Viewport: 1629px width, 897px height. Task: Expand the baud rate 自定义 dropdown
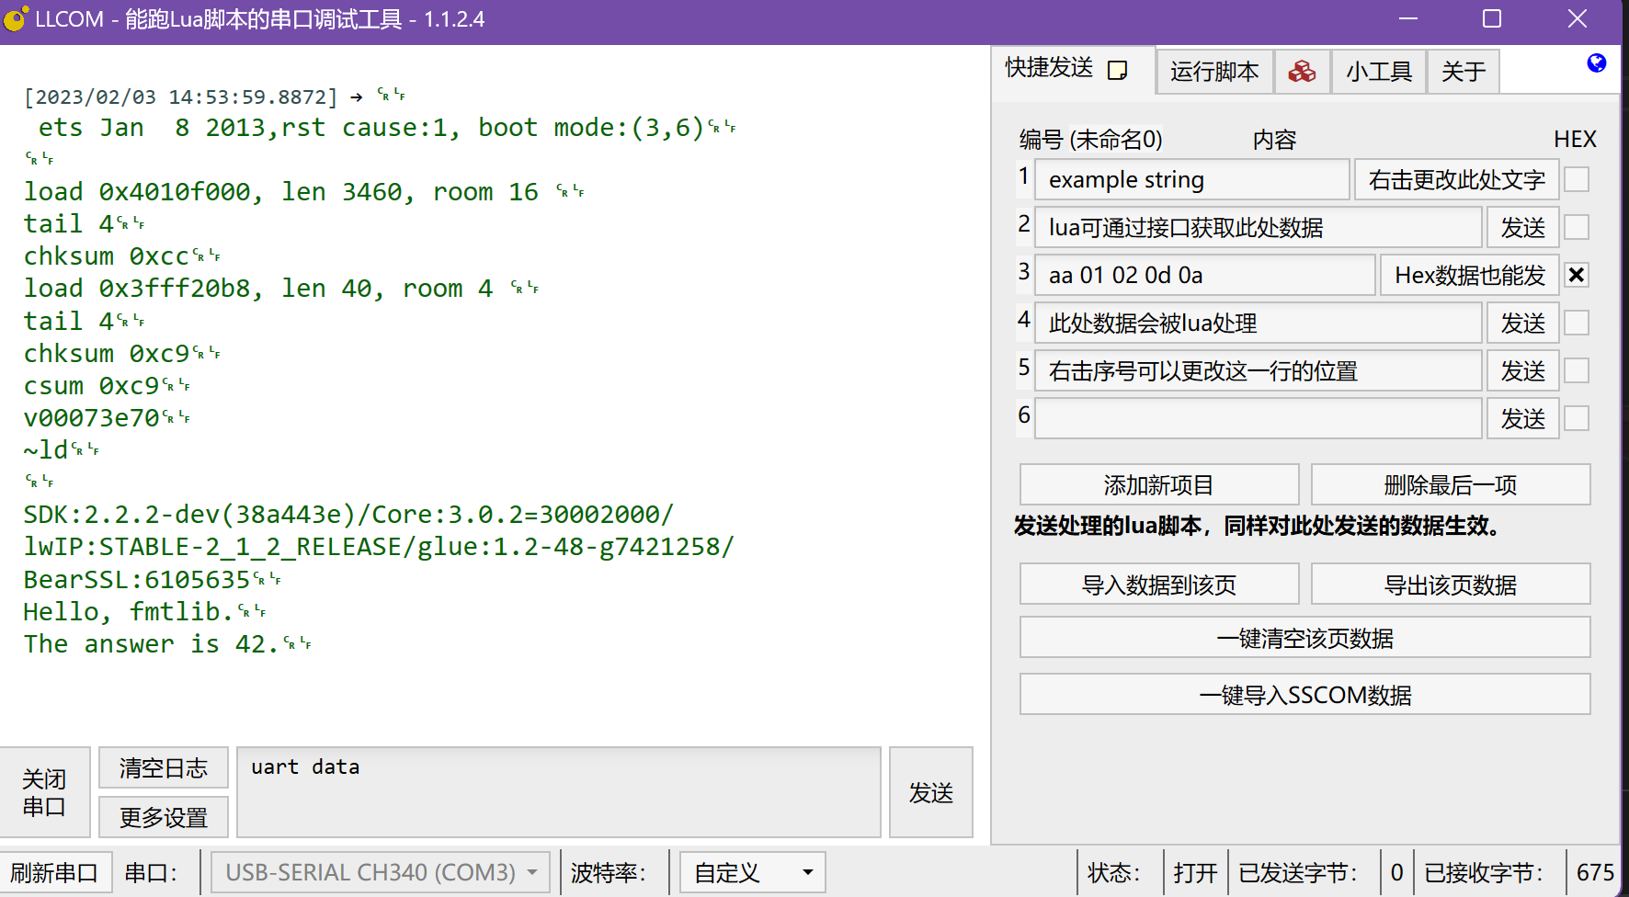click(x=752, y=872)
